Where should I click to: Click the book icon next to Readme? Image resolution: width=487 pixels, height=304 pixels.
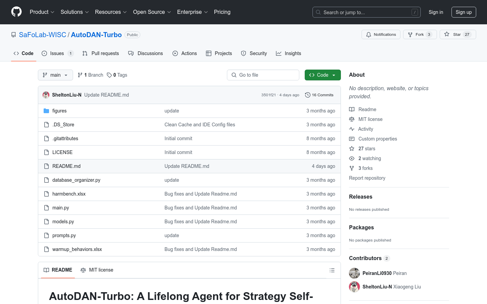tap(352, 109)
